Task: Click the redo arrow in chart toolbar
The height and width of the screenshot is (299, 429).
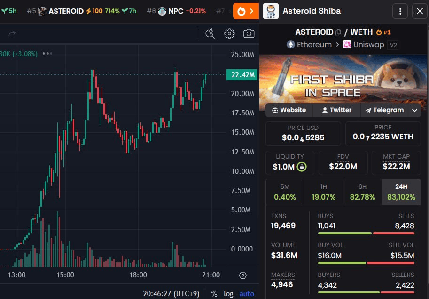Action: coord(12,33)
